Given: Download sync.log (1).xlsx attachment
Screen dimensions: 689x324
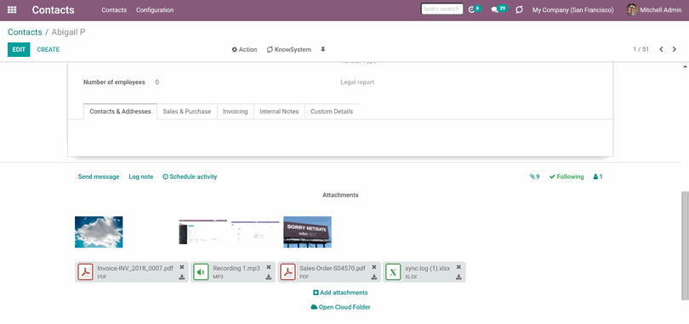Looking at the screenshot, I should click(458, 277).
